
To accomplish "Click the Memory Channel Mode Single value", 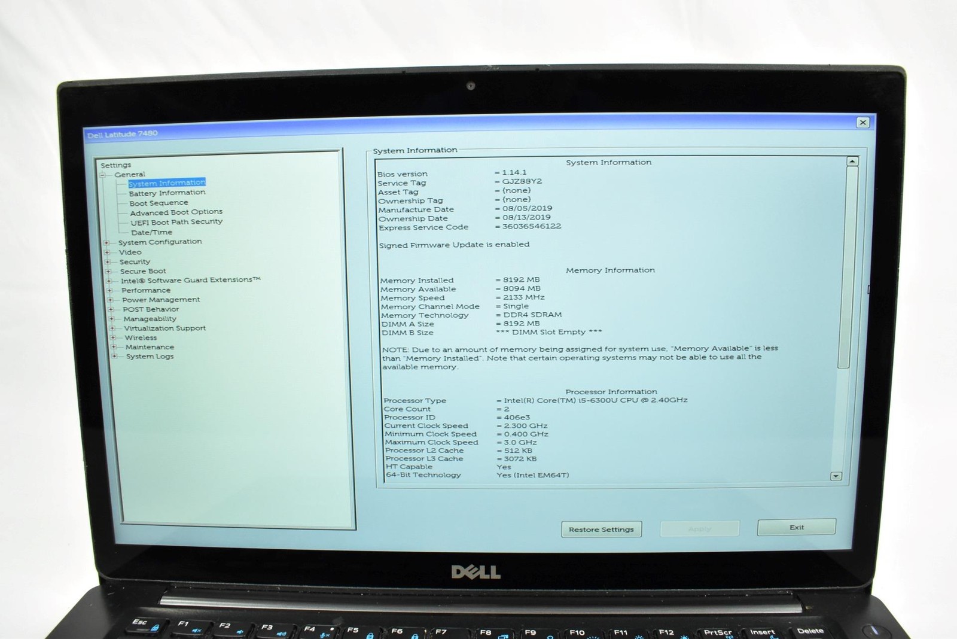I will (516, 306).
